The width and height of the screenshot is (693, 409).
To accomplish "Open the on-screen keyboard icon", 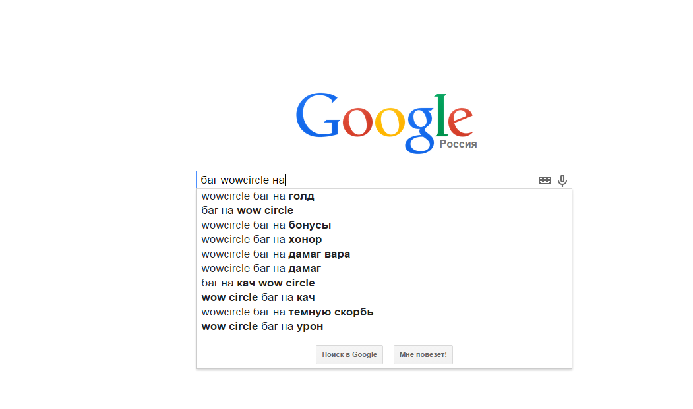I will point(545,180).
